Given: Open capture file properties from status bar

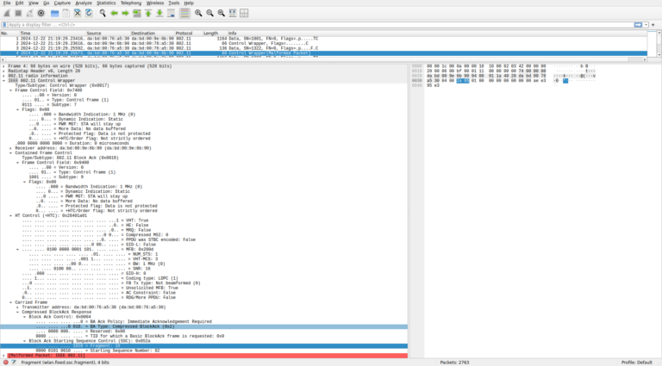Looking at the screenshot, I should (14, 363).
